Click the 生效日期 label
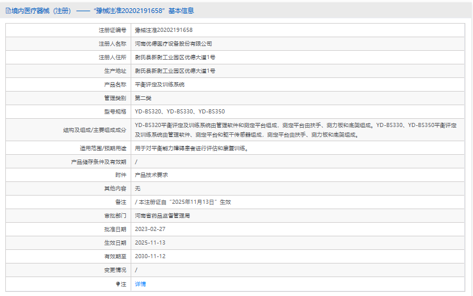 pos(115,243)
